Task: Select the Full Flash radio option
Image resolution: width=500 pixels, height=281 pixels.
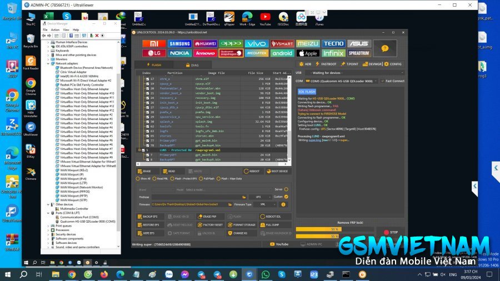Action: click(x=201, y=179)
